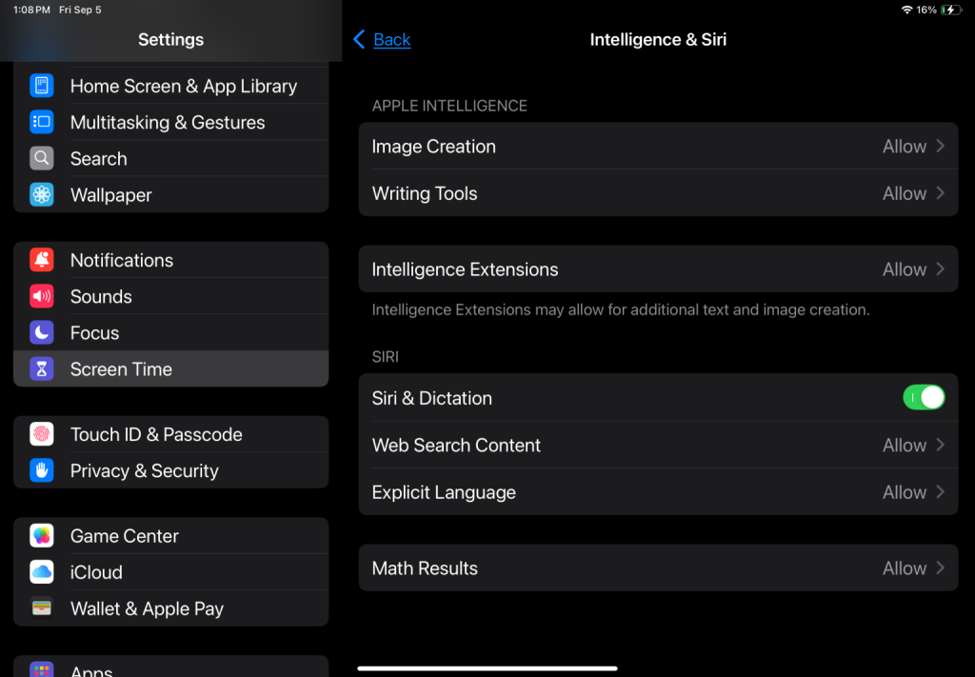Tap the Focus moon icon

[41, 333]
